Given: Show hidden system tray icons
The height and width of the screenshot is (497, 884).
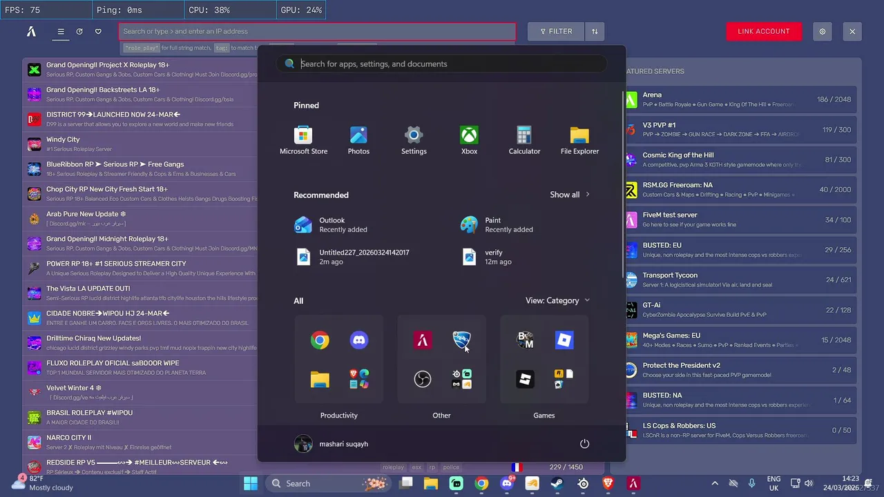Looking at the screenshot, I should pyautogui.click(x=715, y=483).
